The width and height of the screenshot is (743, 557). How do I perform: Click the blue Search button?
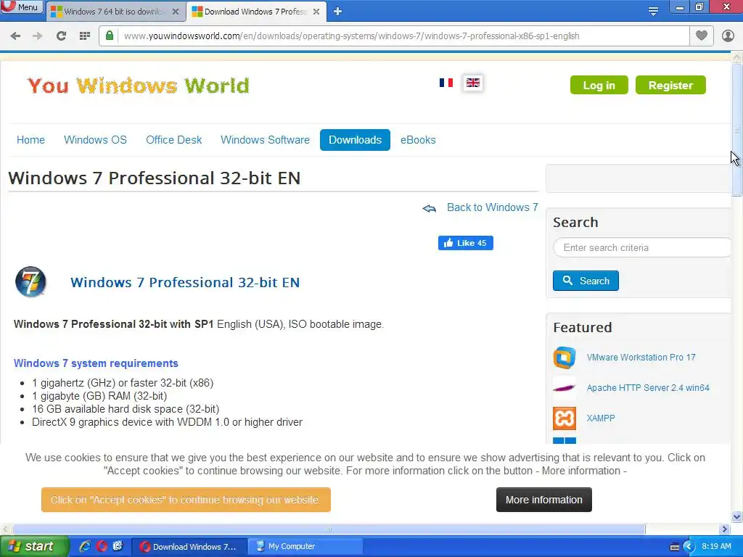pos(586,281)
